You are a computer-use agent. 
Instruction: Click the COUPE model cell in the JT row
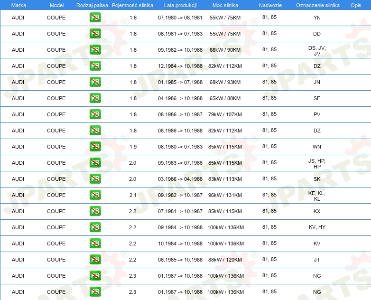(56, 260)
